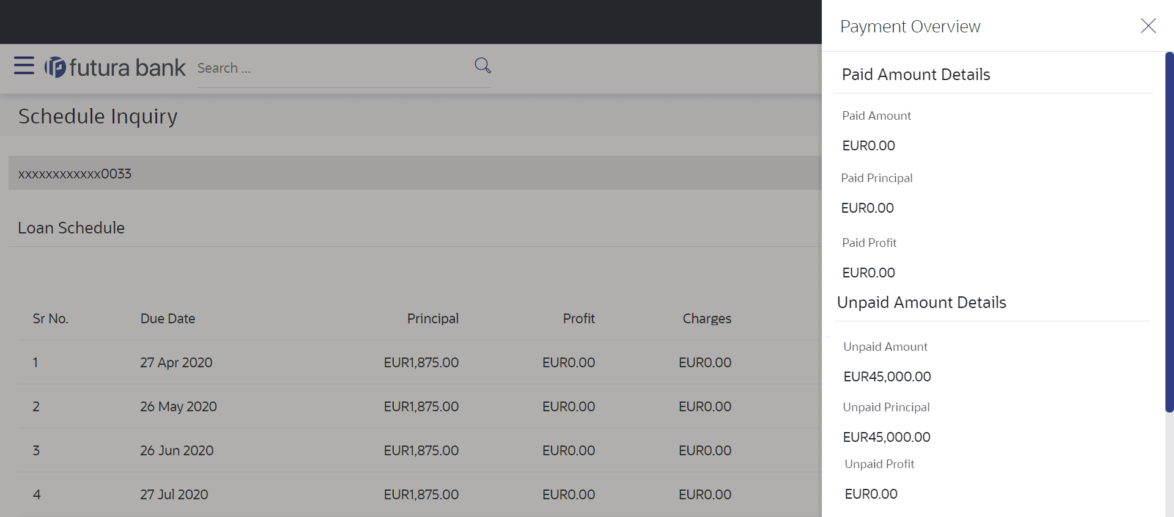The height and width of the screenshot is (517, 1174).
Task: Select the masked account number xxxxxxxxxxxx0033
Action: [x=75, y=174]
